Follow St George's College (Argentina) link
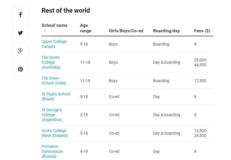Screen dimensions: 231x160 click(x=52, y=115)
